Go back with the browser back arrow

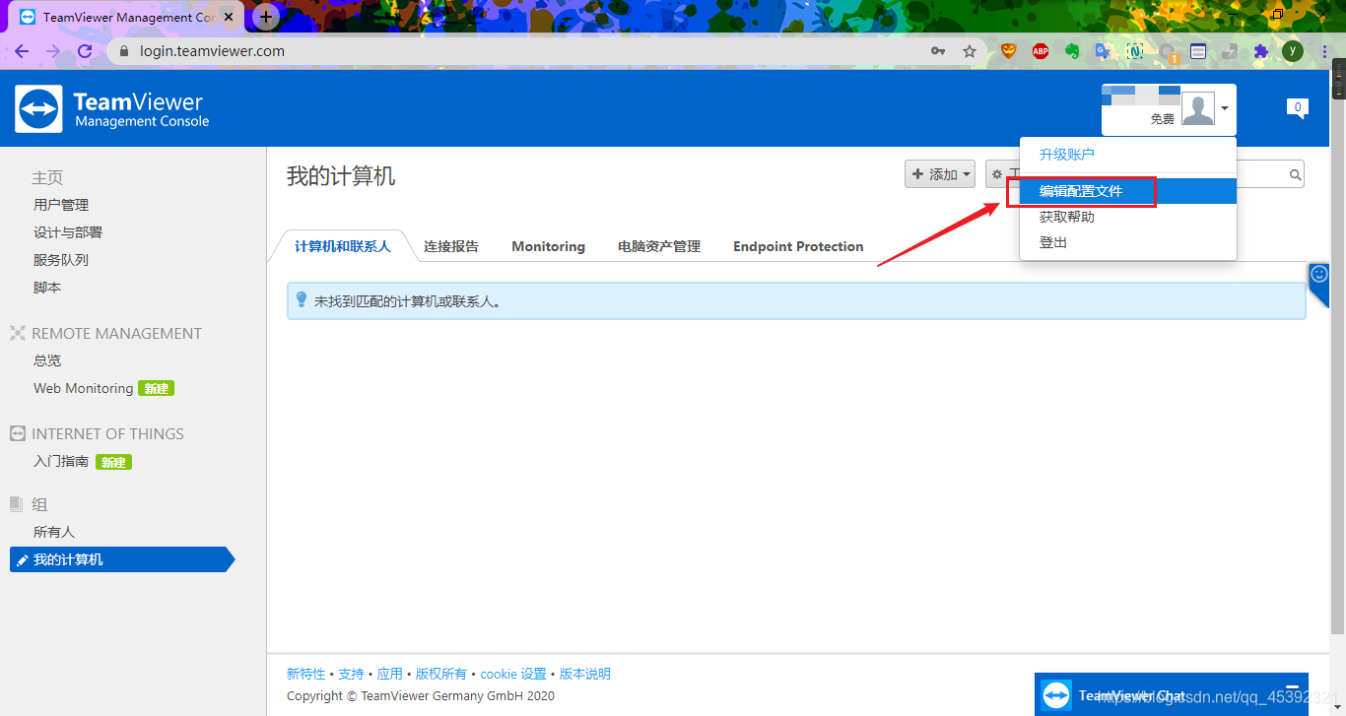22,51
